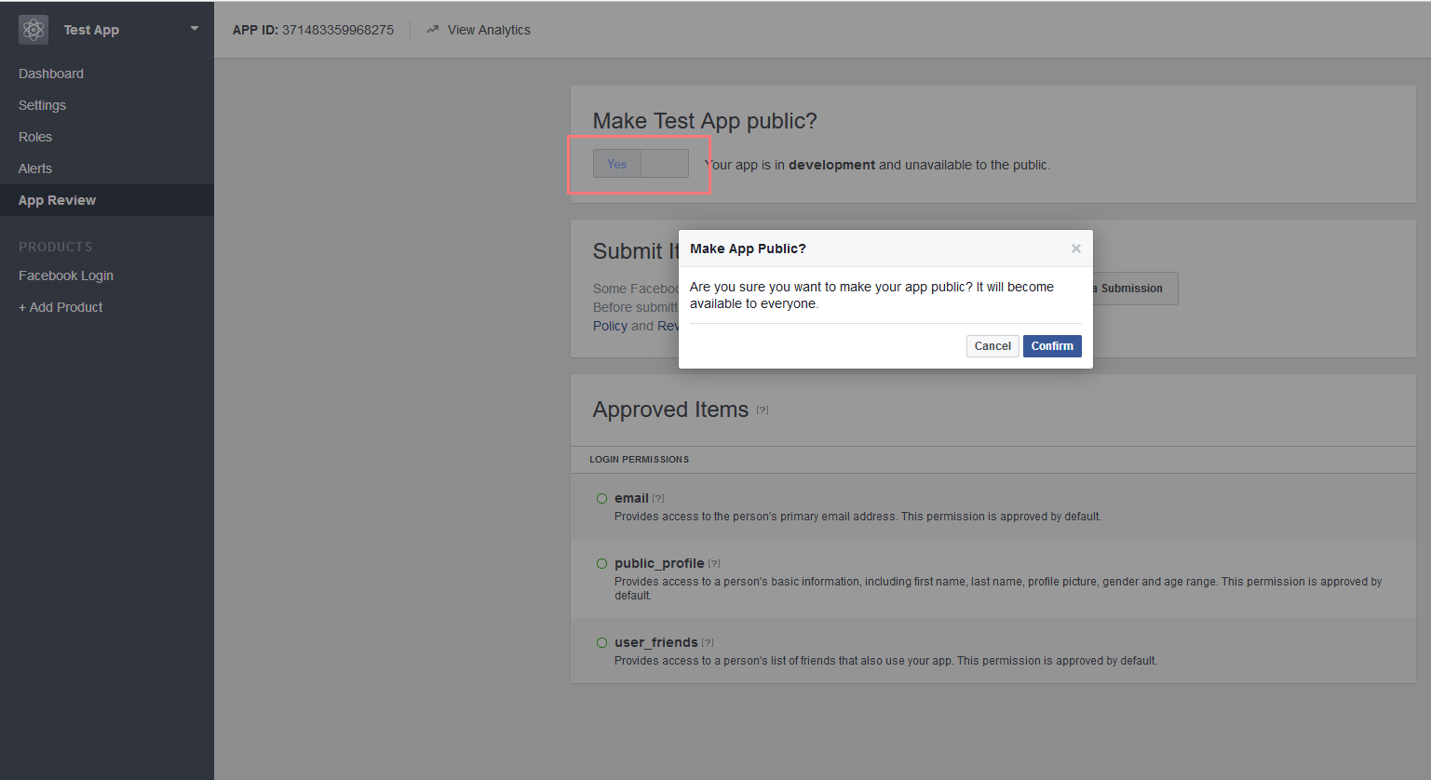Screen dimensions: 1431x780
Task: Click the user_friends help icon
Action: pyautogui.click(x=708, y=642)
